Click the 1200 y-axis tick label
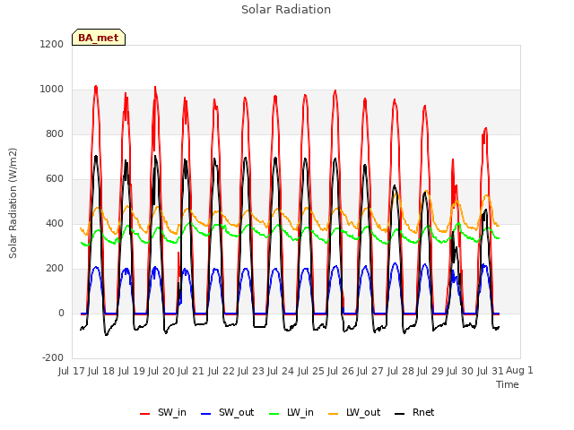This screenshot has height=430, width=574. (x=52, y=44)
